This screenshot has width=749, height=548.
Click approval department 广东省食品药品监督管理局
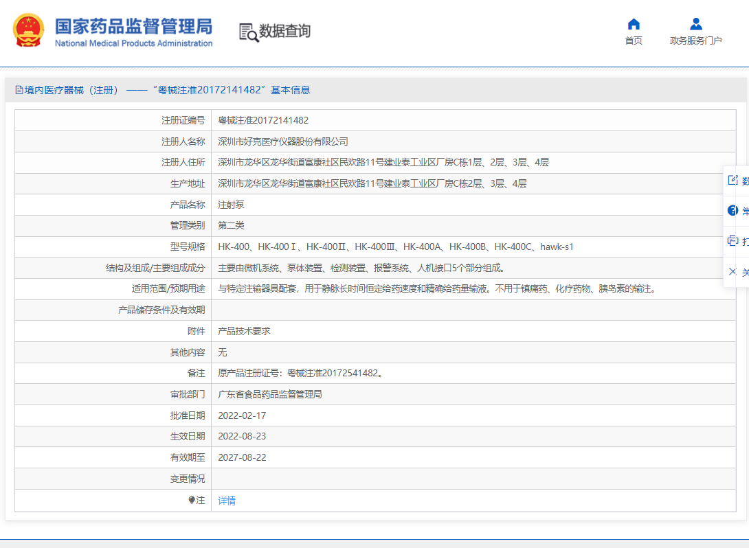pos(270,394)
